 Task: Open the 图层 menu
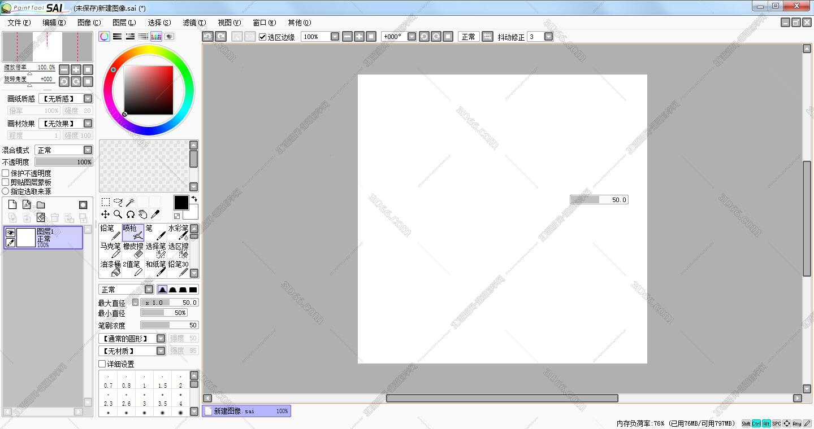click(124, 23)
